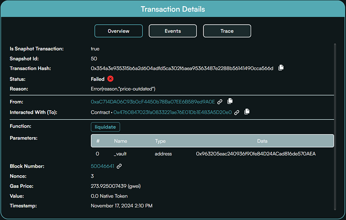Click the Name column header in parameters table
Viewport: 346px width, 220px height.
coord(120,141)
